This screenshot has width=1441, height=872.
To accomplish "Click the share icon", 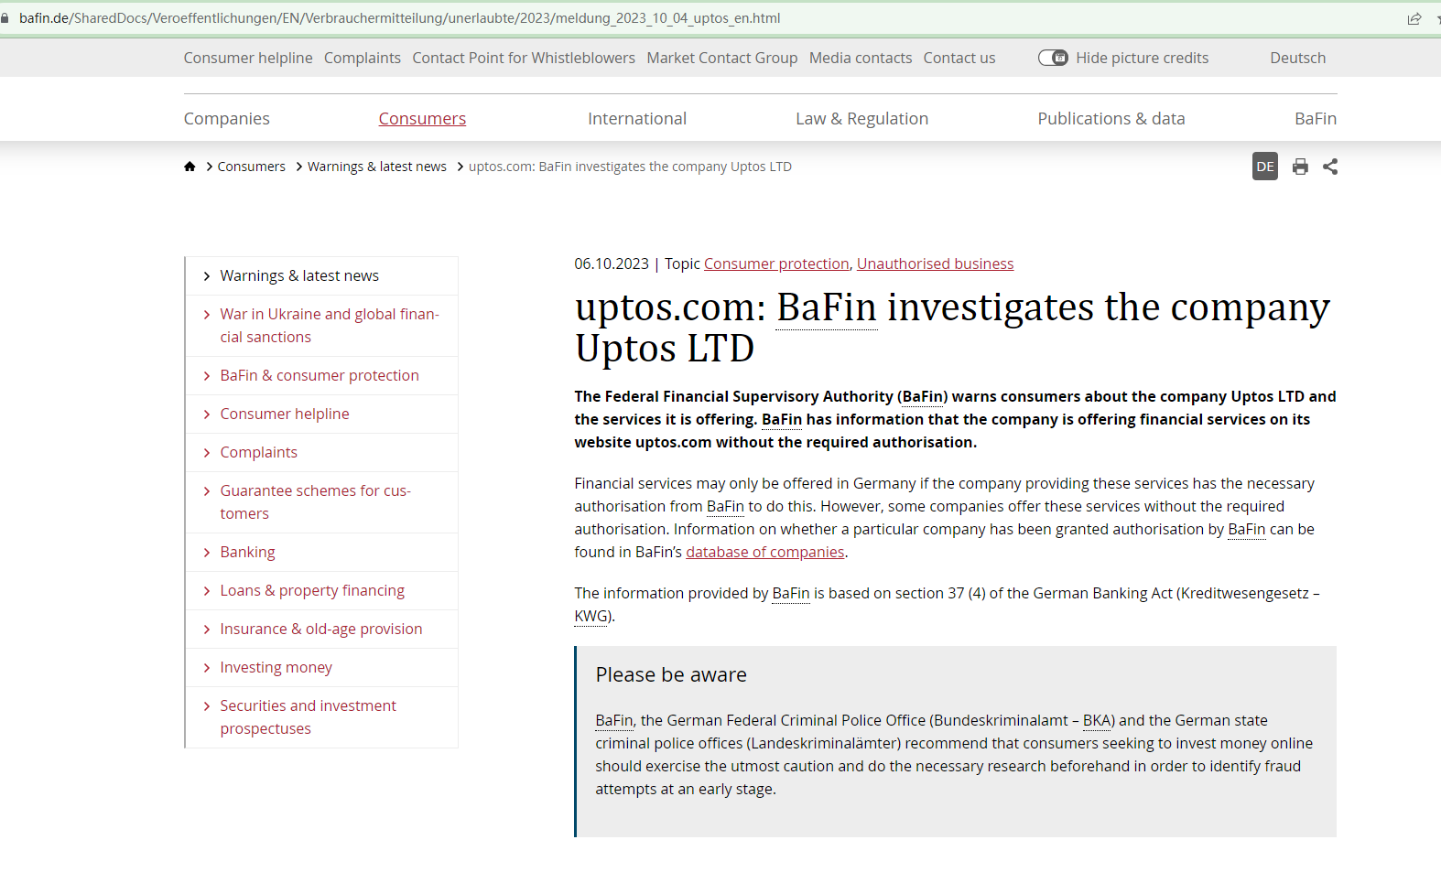I will pyautogui.click(x=1330, y=167).
